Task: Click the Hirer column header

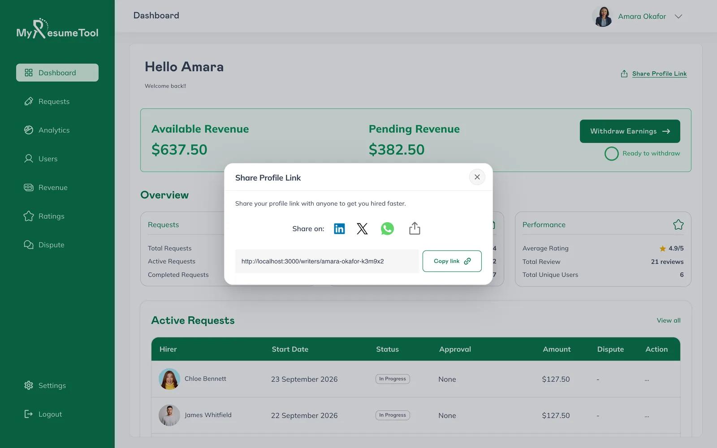Action: point(168,349)
